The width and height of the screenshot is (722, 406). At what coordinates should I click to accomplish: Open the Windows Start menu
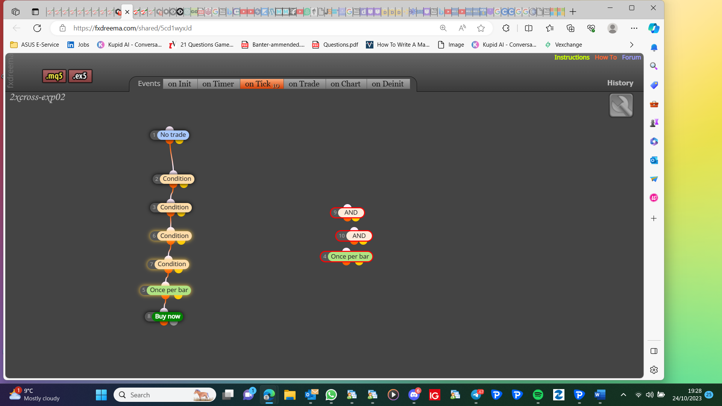click(101, 395)
